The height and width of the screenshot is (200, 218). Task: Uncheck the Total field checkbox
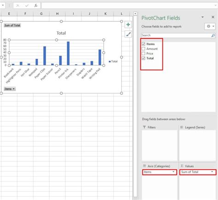(143, 58)
